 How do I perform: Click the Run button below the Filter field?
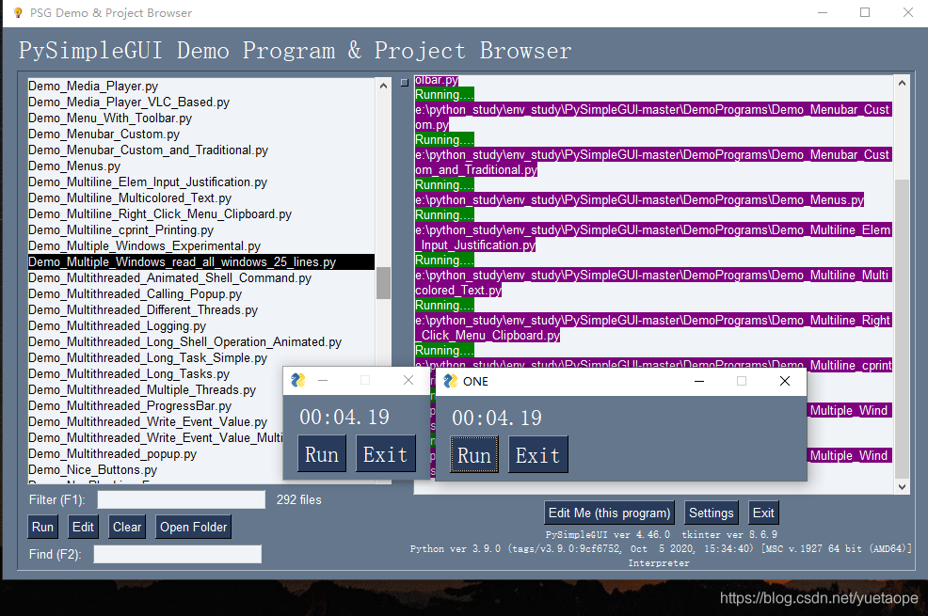pyautogui.click(x=42, y=527)
